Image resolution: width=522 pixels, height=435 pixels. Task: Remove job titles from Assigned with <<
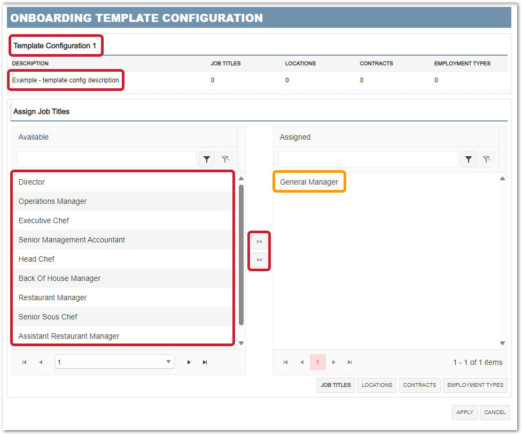tap(259, 260)
